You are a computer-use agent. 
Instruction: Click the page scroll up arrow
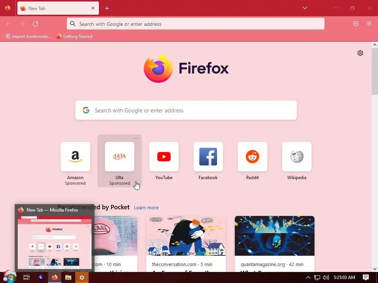tap(375, 45)
